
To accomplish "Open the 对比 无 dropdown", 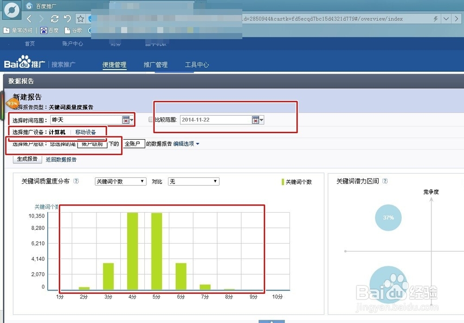I will click(193, 181).
